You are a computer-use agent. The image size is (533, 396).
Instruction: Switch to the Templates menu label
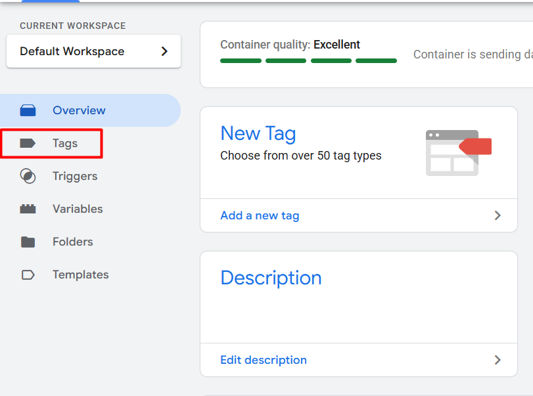pyautogui.click(x=81, y=275)
